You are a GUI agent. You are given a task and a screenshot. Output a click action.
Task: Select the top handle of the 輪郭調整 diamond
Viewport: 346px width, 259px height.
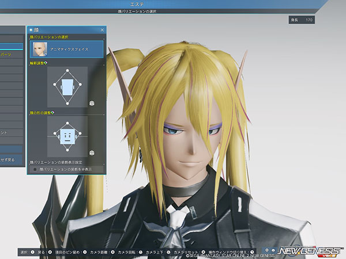pyautogui.click(x=67, y=71)
